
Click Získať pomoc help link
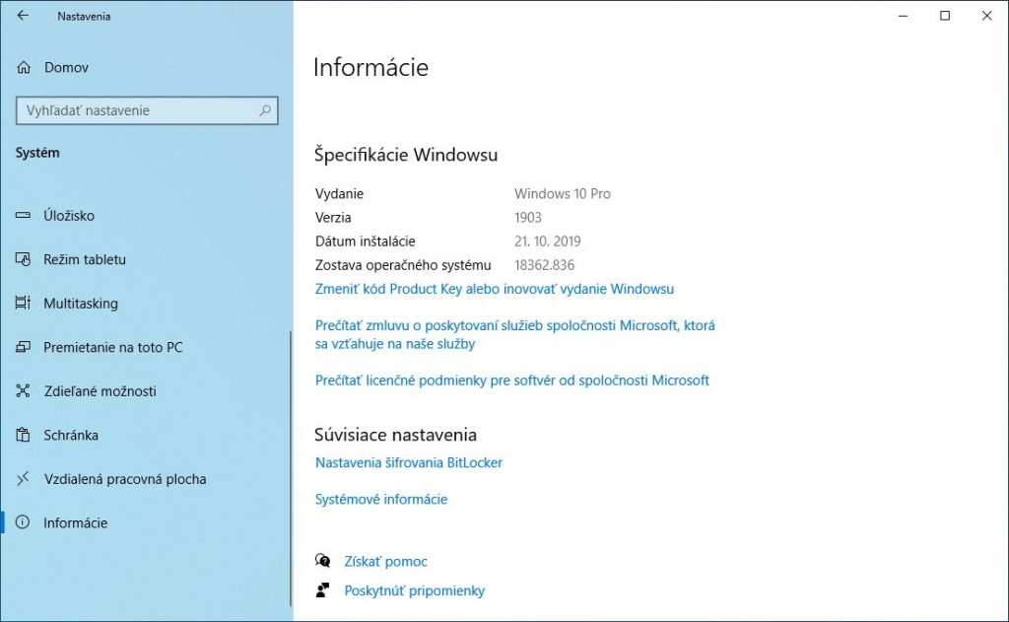tap(385, 562)
